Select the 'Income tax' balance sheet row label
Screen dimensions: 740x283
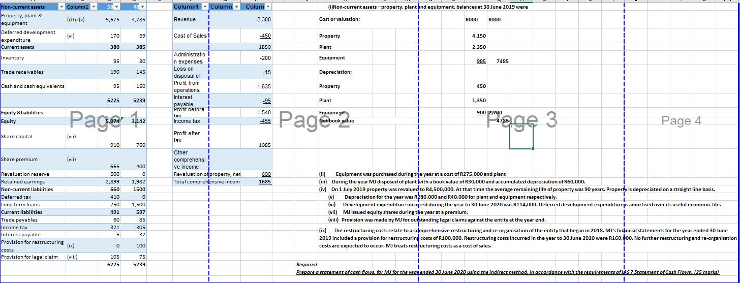33,227
